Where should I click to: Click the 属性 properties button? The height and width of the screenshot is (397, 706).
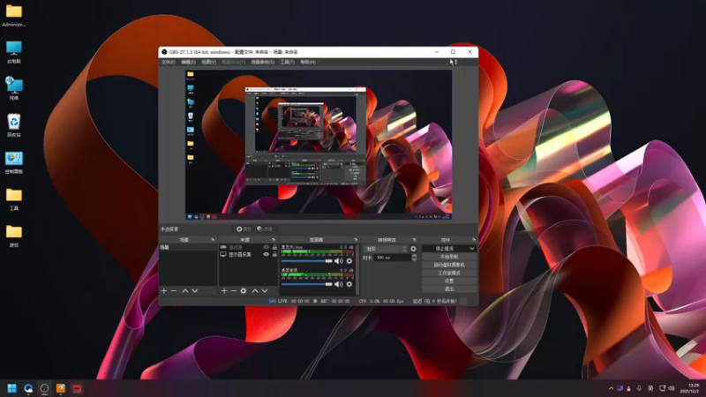tap(244, 229)
